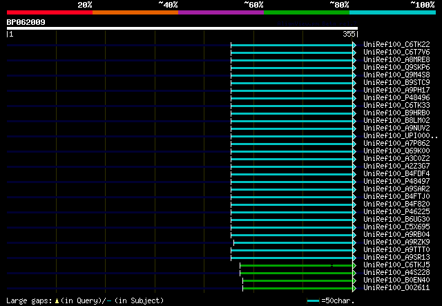The width and height of the screenshot is (442, 306).
Task: Select hit UniRef100_C5X695
Action: 396,227
